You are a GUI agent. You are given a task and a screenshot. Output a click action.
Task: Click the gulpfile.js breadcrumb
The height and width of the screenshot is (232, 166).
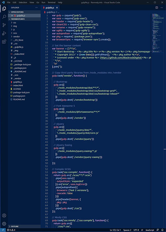(x=51, y=12)
